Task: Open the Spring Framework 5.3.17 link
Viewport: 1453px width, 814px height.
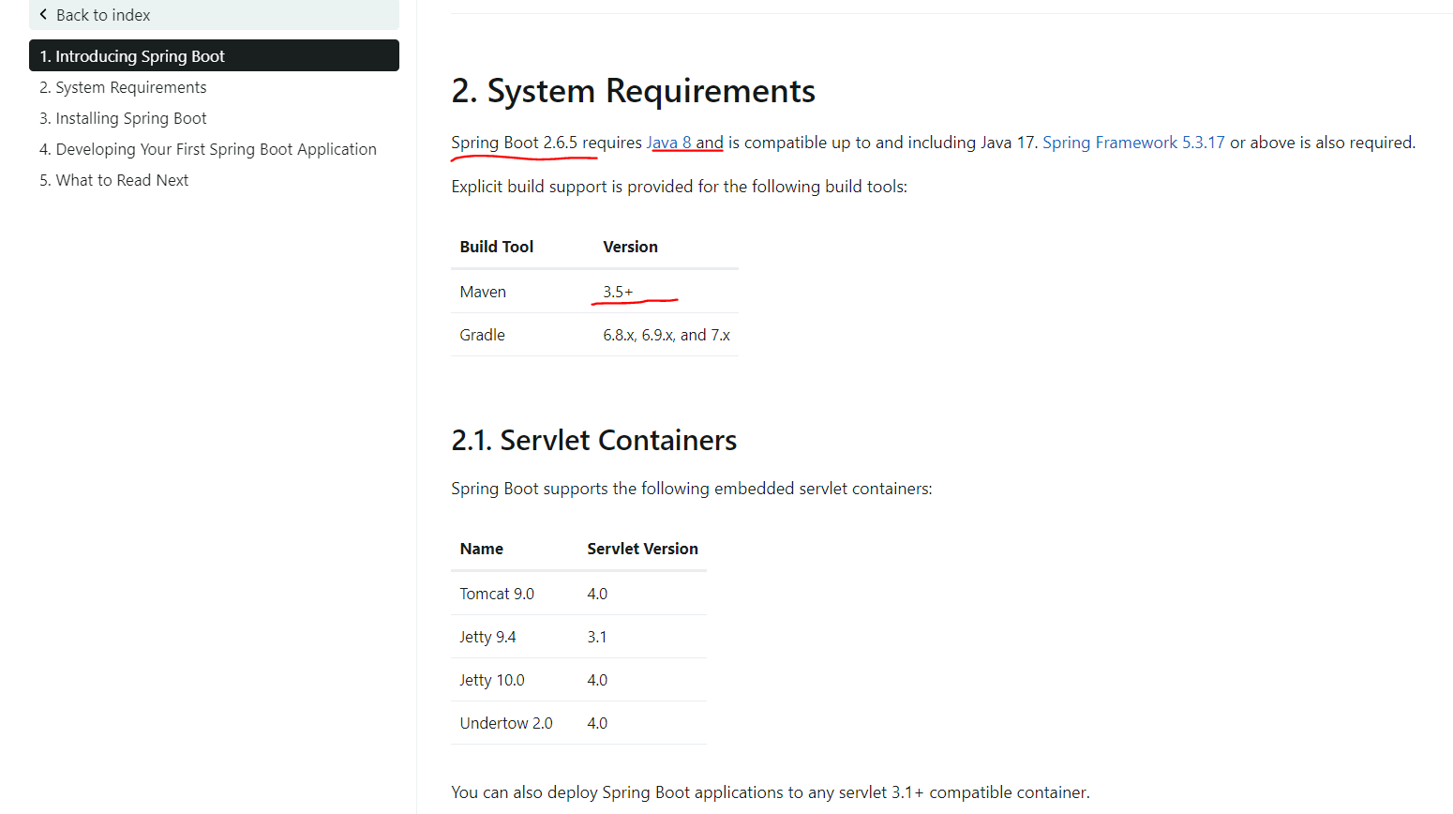Action: (1132, 143)
